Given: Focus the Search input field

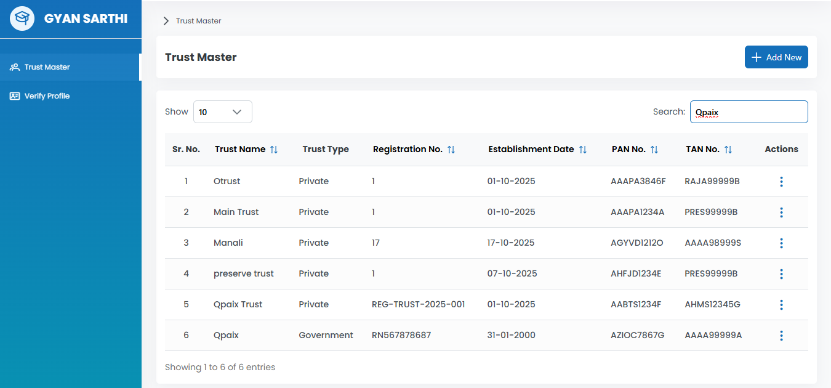Looking at the screenshot, I should 749,112.
